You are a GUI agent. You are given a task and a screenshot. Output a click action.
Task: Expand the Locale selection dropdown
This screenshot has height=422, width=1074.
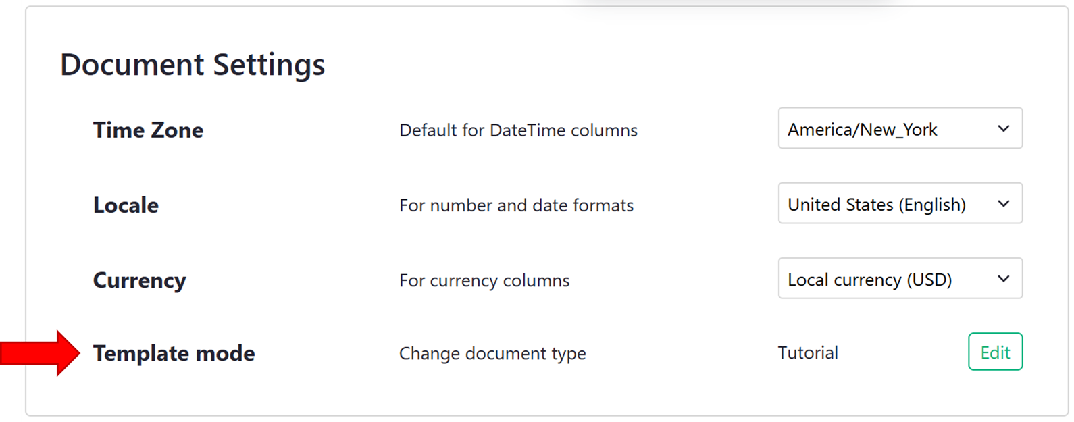(900, 204)
